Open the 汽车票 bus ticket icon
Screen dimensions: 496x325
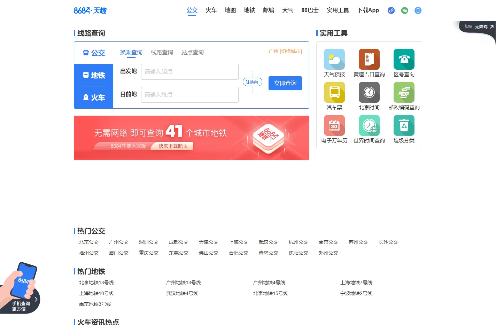click(x=334, y=92)
